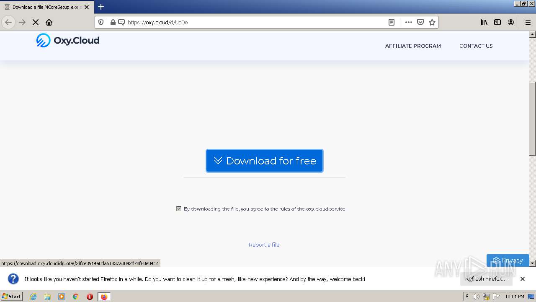Click the Download for free button
Viewport: 536px width, 302px height.
coord(264,161)
